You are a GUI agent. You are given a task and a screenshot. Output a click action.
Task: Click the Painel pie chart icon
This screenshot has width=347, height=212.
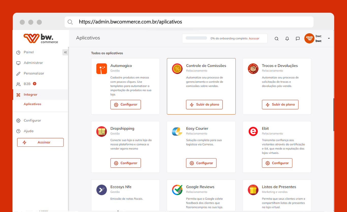coord(18,52)
